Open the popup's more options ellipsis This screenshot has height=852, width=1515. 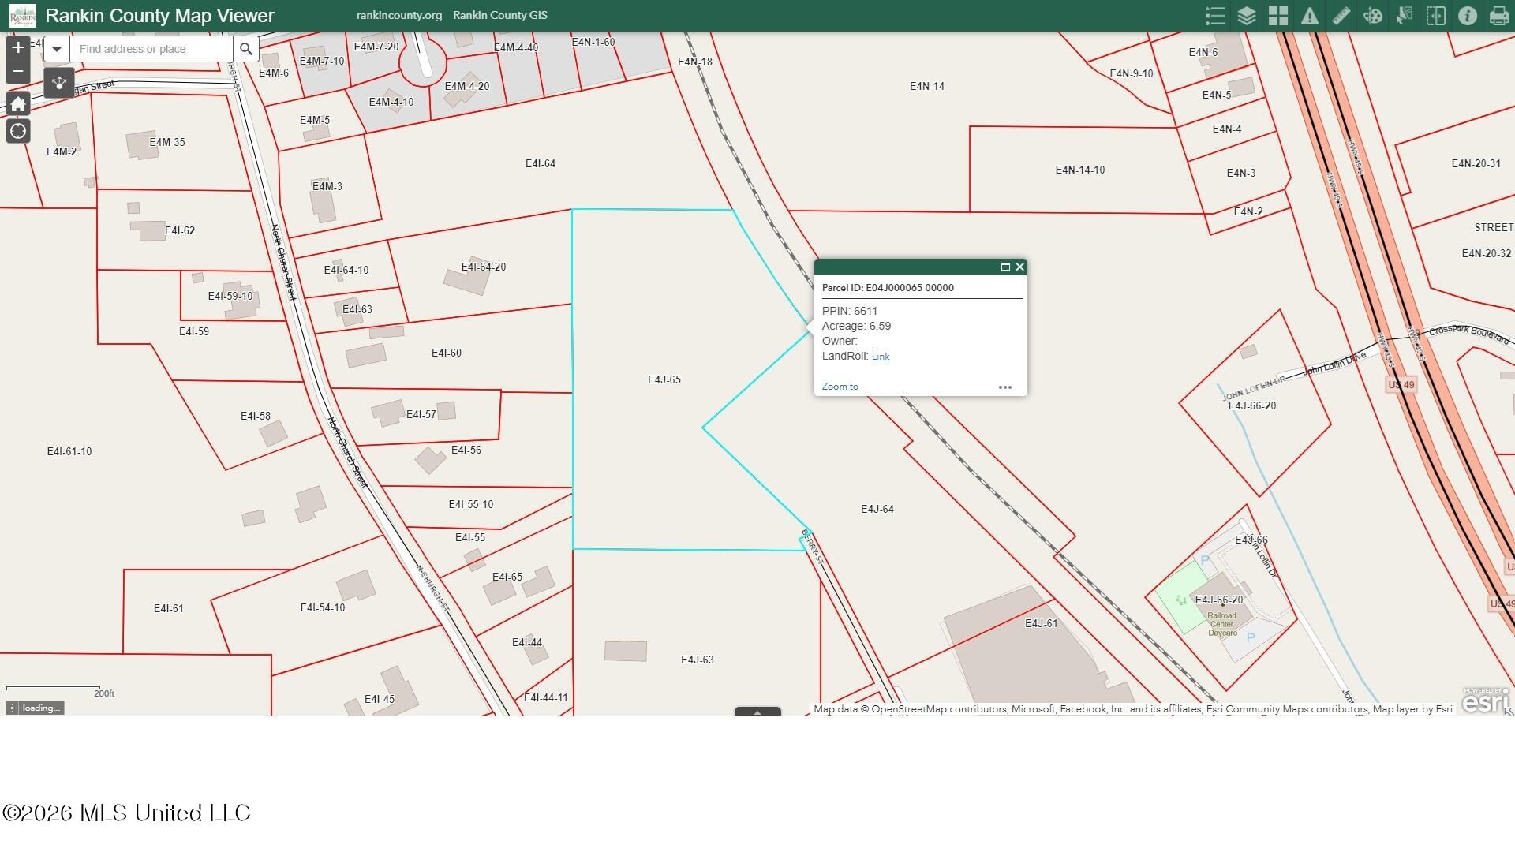(x=1005, y=387)
